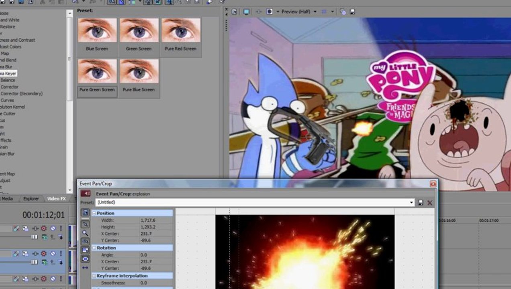The width and height of the screenshot is (511, 289).
Task: Mute the highlighted second track
Action: point(52,254)
